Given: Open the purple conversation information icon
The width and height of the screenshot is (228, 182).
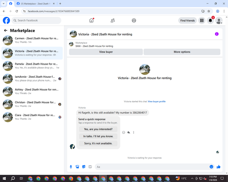Looking at the screenshot, I should [x=217, y=34].
